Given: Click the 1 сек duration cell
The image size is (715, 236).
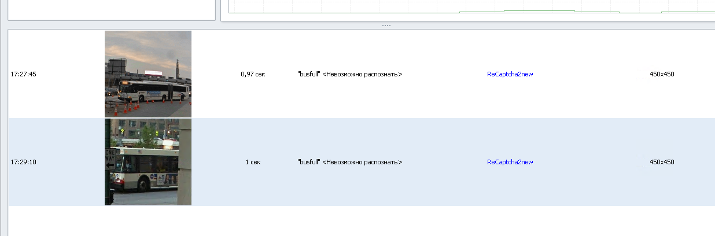Looking at the screenshot, I should (253, 162).
